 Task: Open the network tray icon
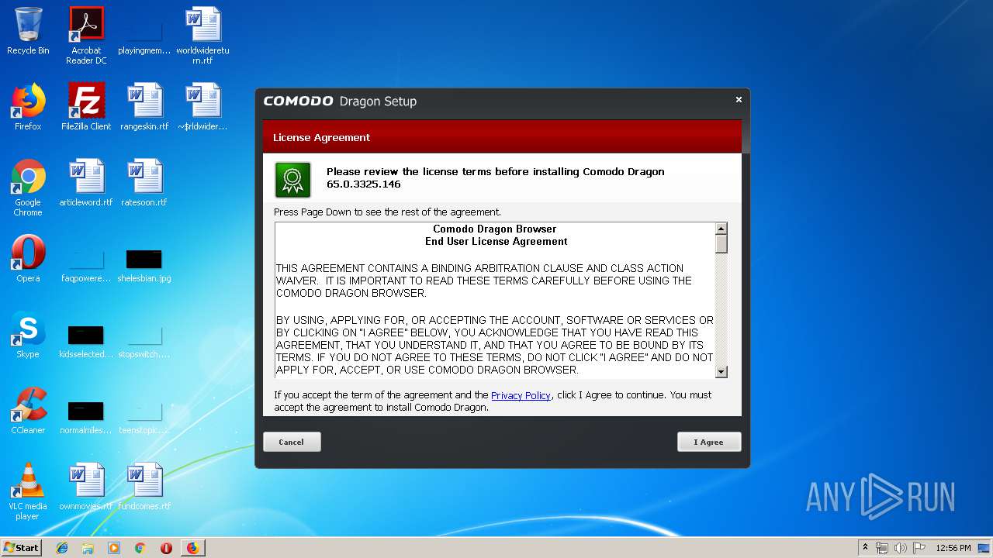click(882, 548)
